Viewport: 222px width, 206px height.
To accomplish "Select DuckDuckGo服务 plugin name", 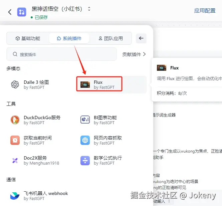I will coord(42,118).
